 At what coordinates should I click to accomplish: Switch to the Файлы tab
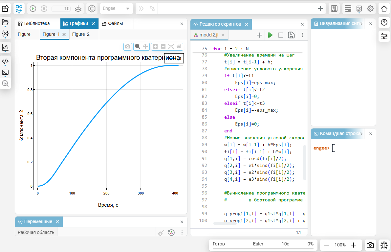click(x=116, y=23)
